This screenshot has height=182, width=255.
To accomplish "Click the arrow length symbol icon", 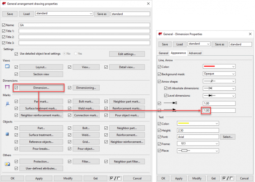I will [170, 110].
